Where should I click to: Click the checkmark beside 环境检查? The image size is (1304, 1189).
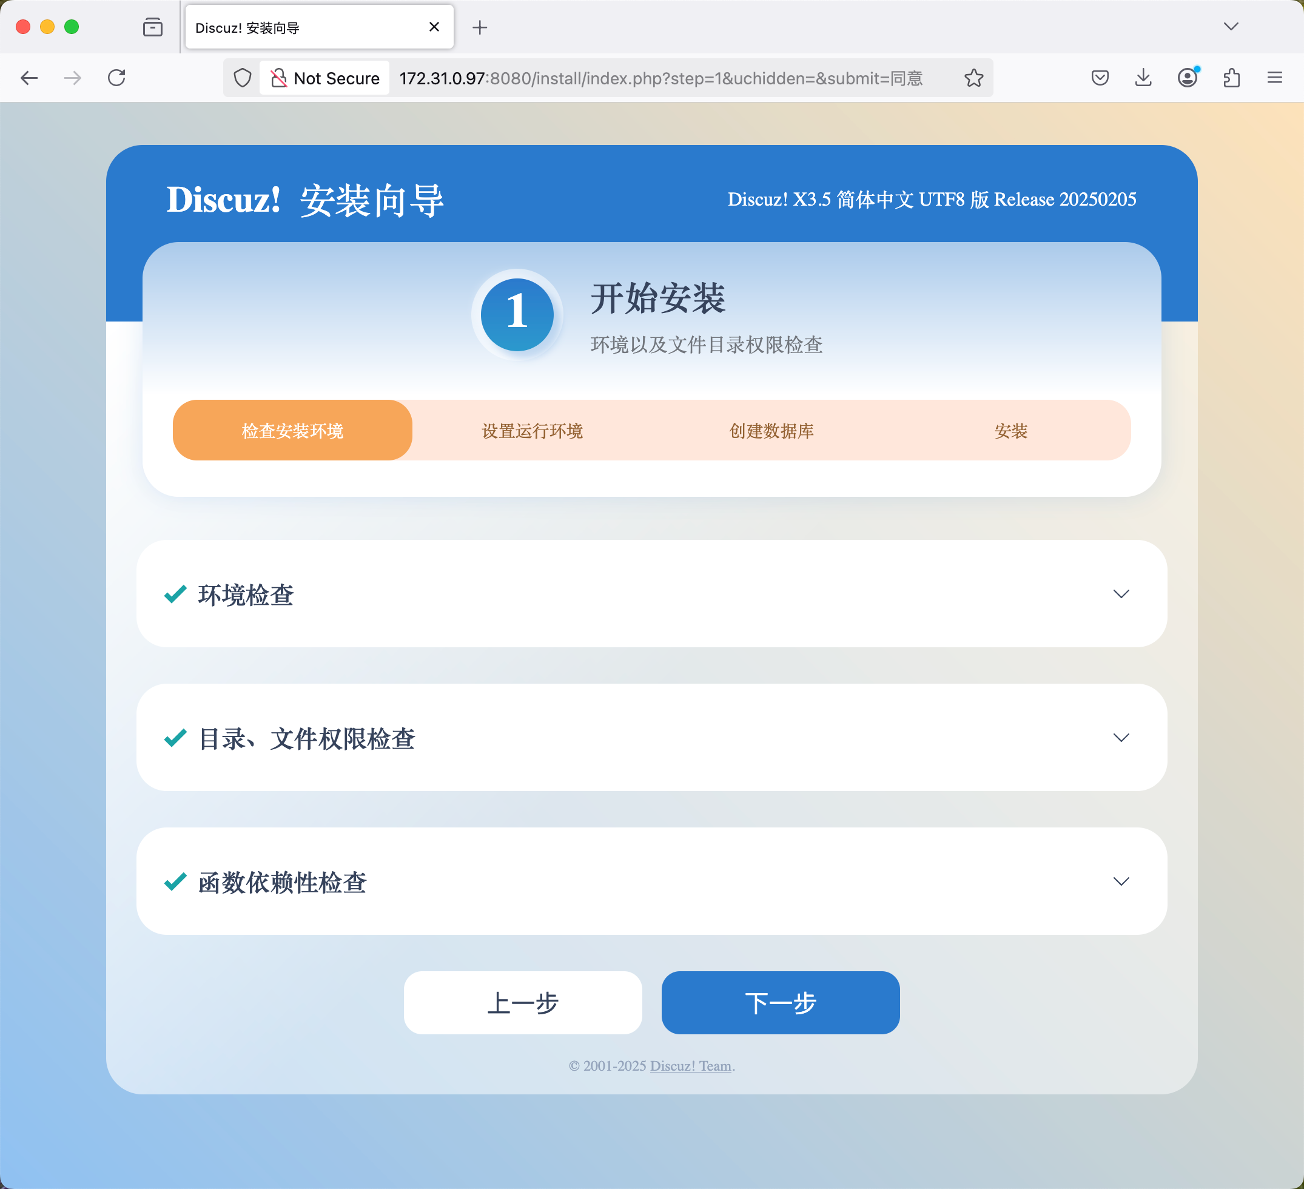175,594
